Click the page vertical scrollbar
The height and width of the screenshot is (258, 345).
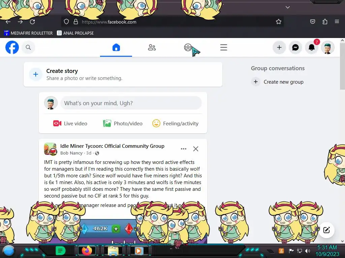tap(342, 66)
